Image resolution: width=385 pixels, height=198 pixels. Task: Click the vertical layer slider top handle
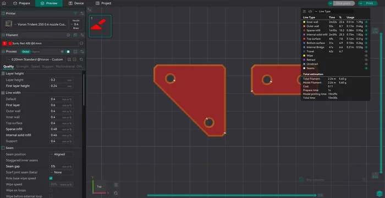(381, 34)
